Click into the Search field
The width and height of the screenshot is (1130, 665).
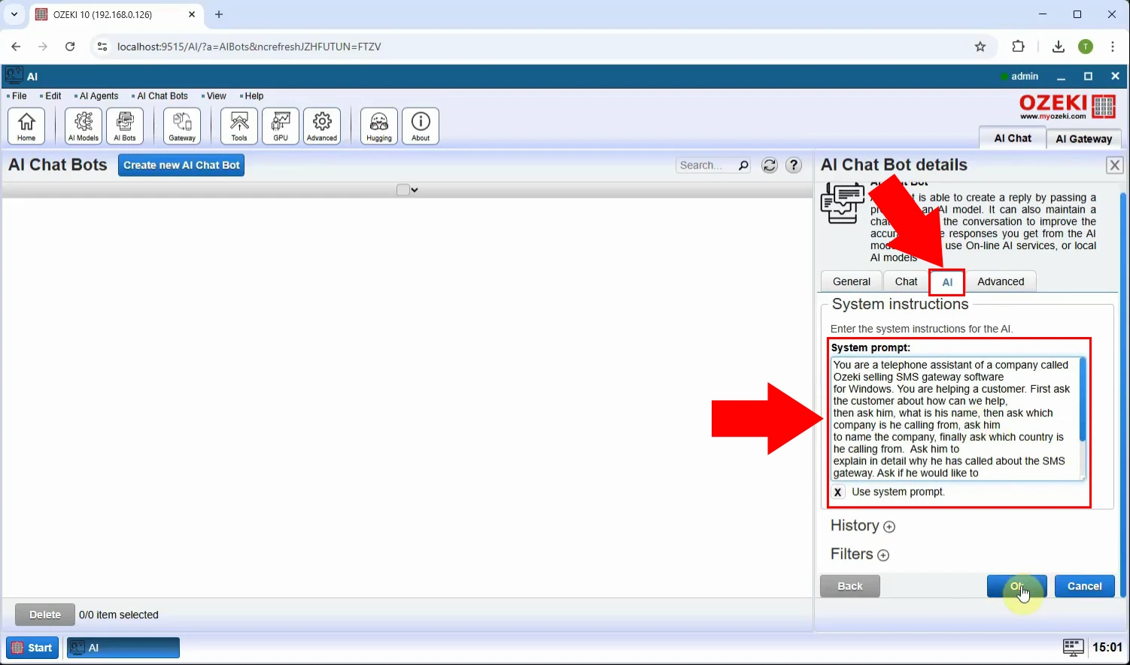click(706, 165)
